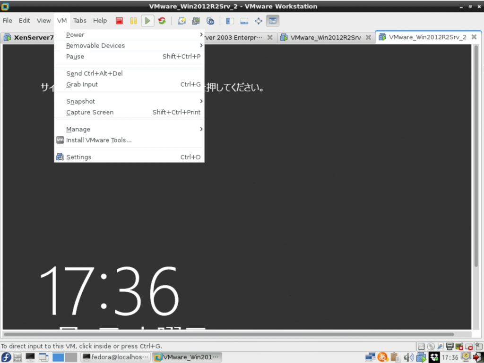Take a snapshot using the toolbar clock icon
The height and width of the screenshot is (363, 484).
[x=182, y=21]
